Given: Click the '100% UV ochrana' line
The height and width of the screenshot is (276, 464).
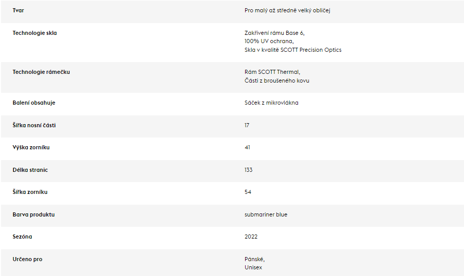Looking at the screenshot, I should [x=269, y=41].
